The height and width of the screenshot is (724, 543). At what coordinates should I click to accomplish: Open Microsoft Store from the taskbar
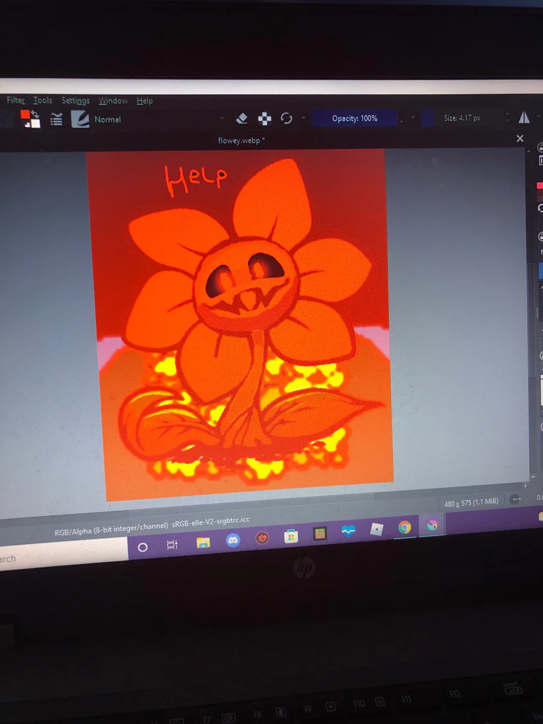291,536
